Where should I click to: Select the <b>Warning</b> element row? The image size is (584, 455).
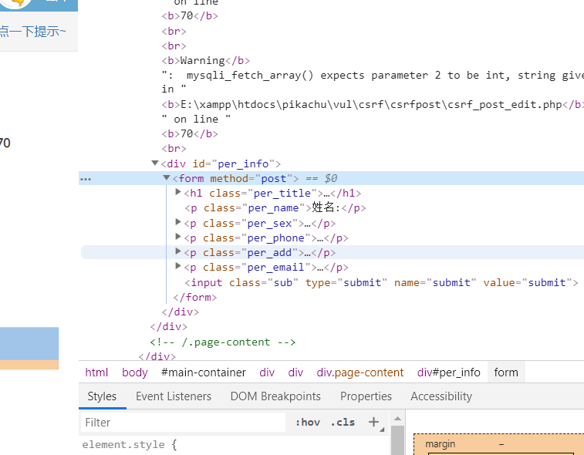pyautogui.click(x=205, y=60)
